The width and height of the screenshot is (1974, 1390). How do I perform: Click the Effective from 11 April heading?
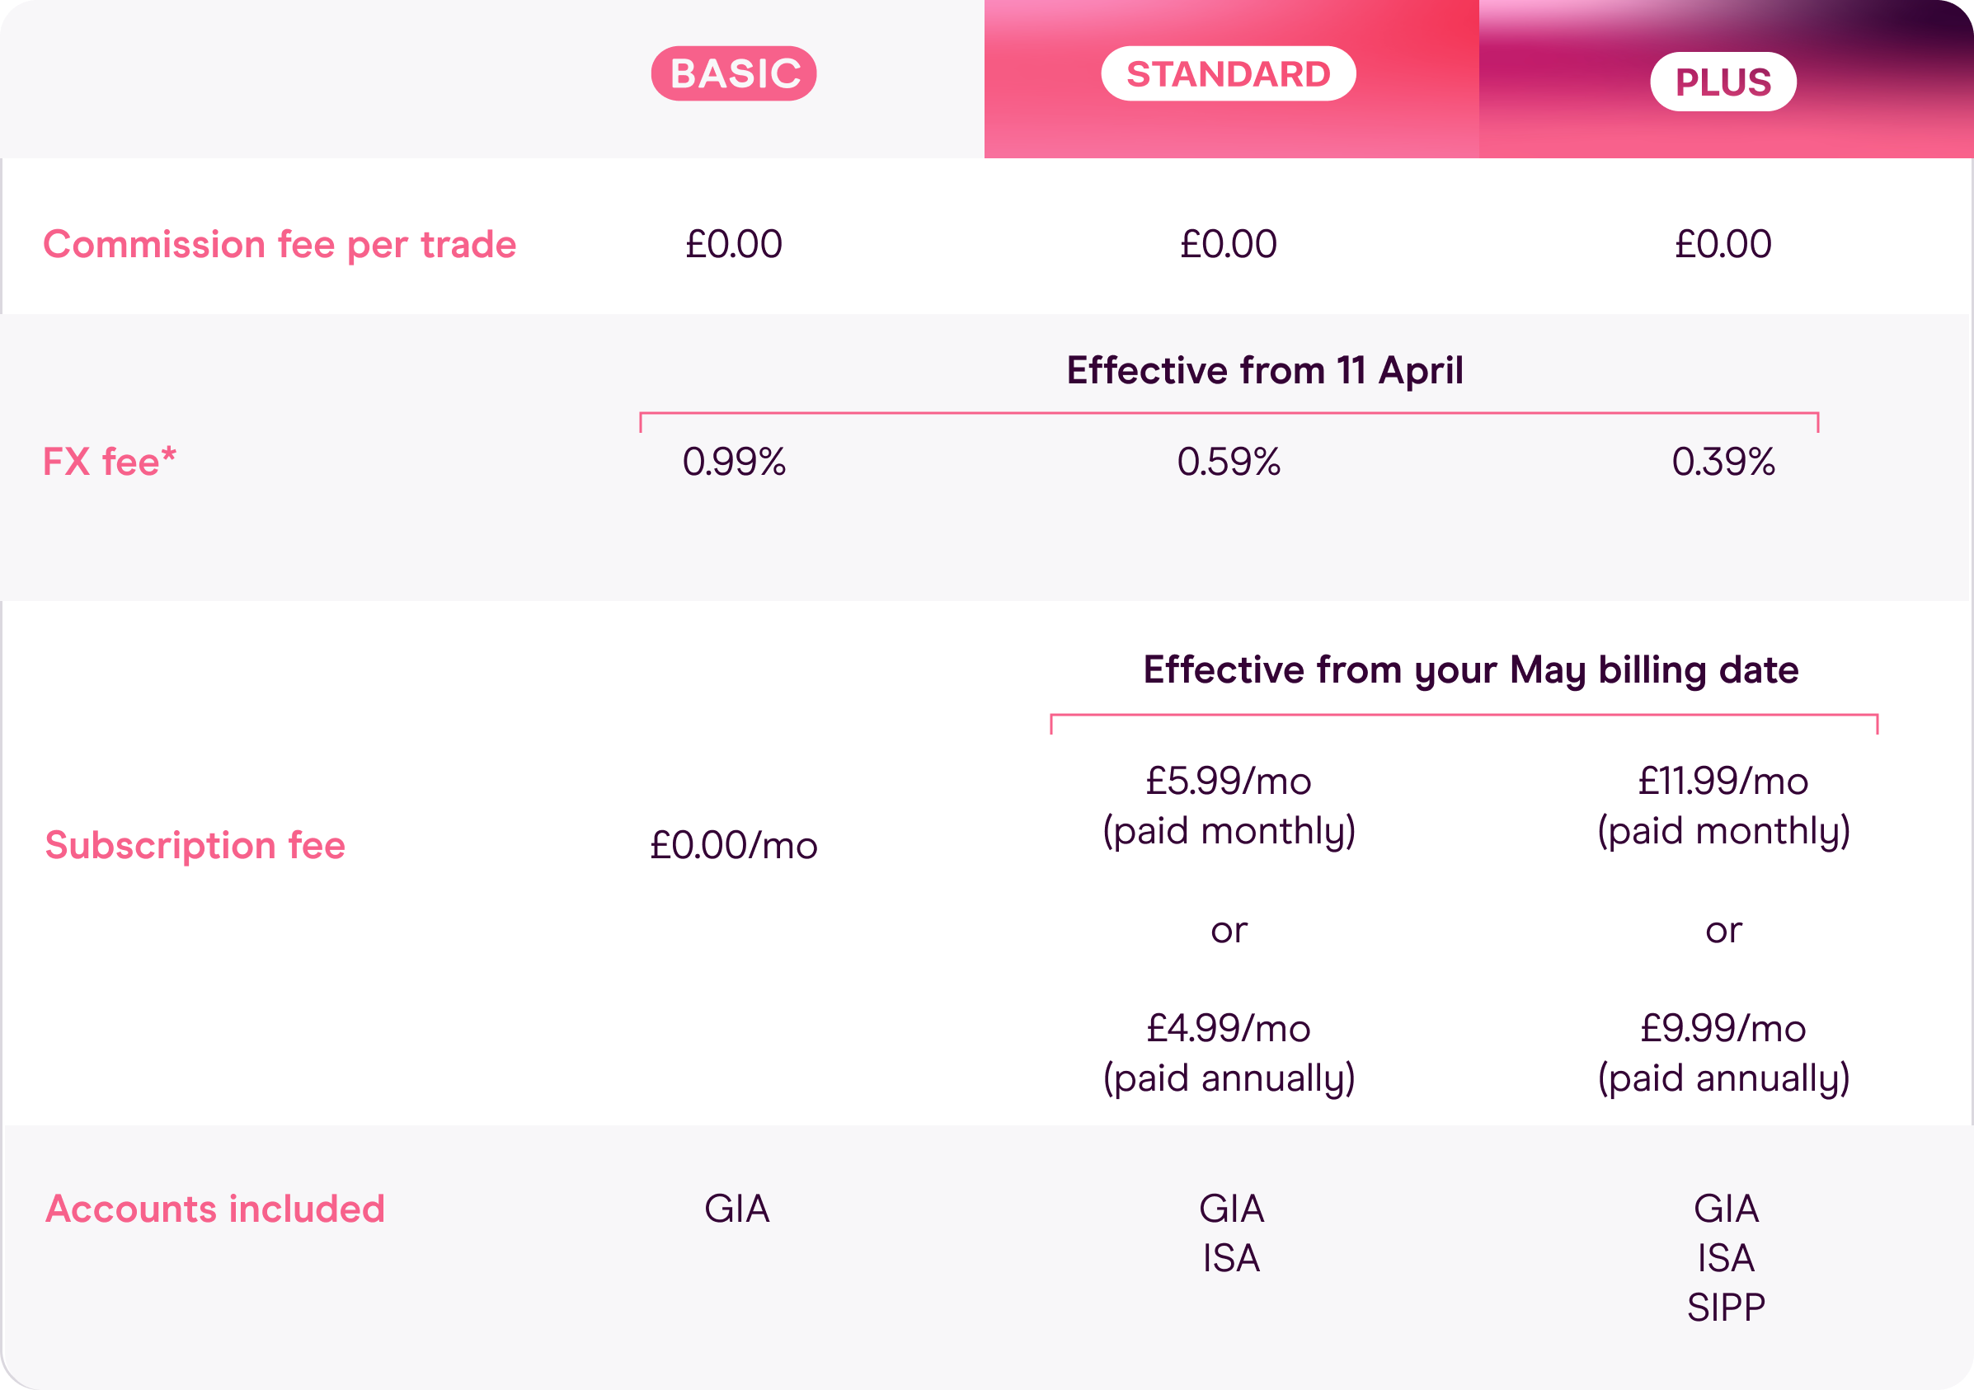click(x=1264, y=370)
